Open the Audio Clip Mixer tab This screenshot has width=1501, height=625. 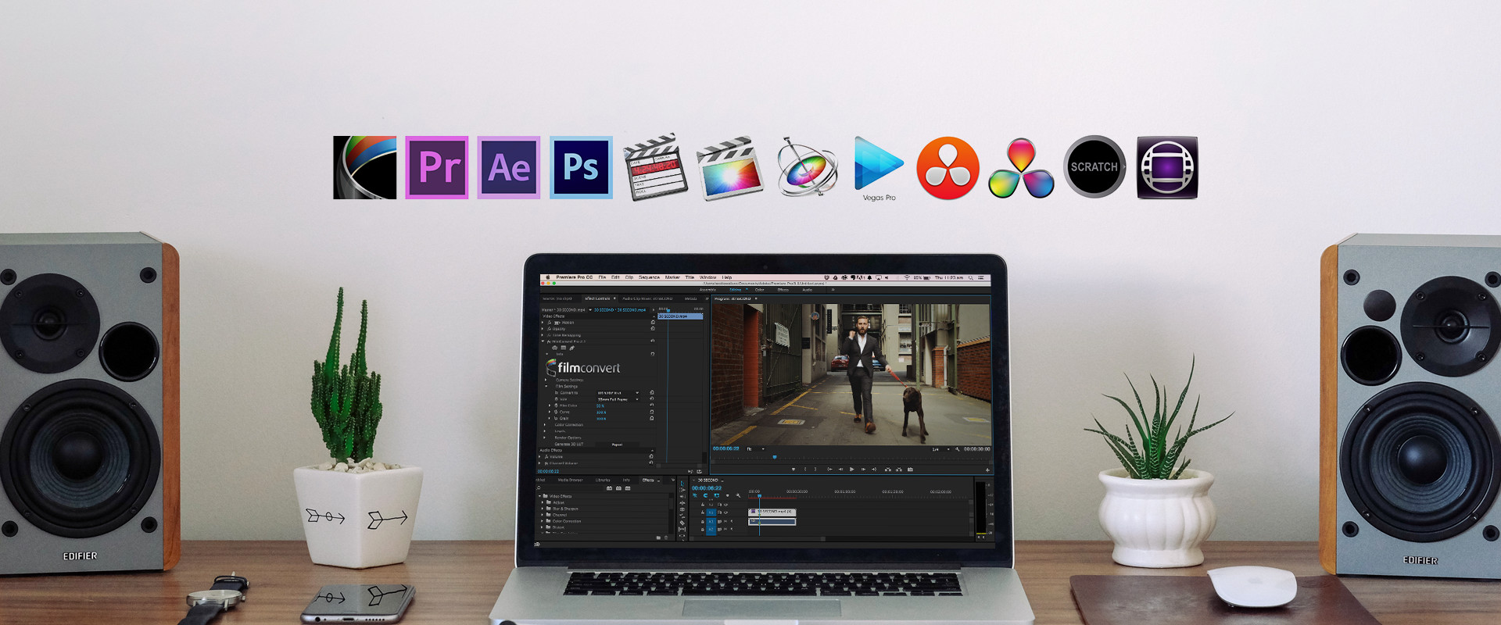[647, 298]
